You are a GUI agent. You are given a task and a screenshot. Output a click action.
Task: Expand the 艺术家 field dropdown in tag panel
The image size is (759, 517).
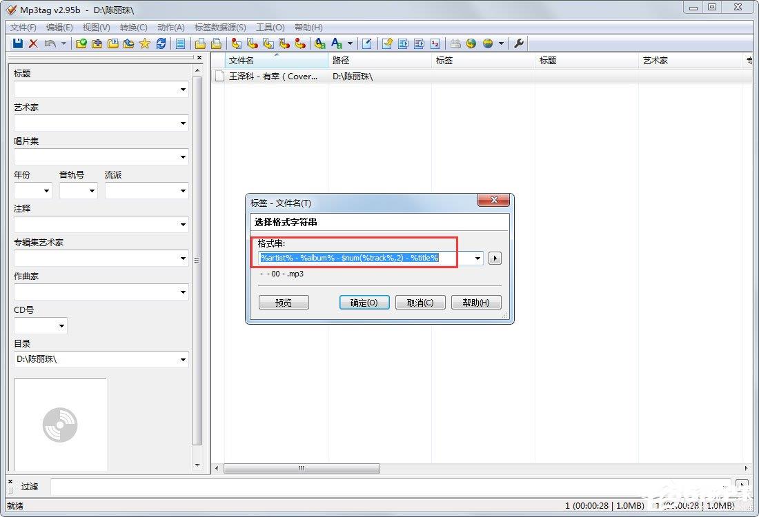(x=183, y=123)
